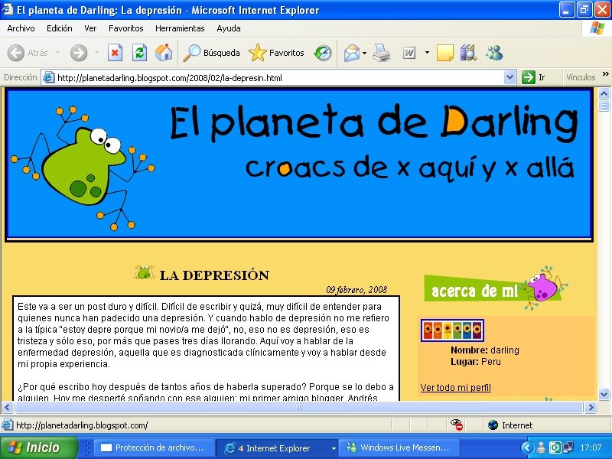Click the green Ir go arrow

point(529,77)
